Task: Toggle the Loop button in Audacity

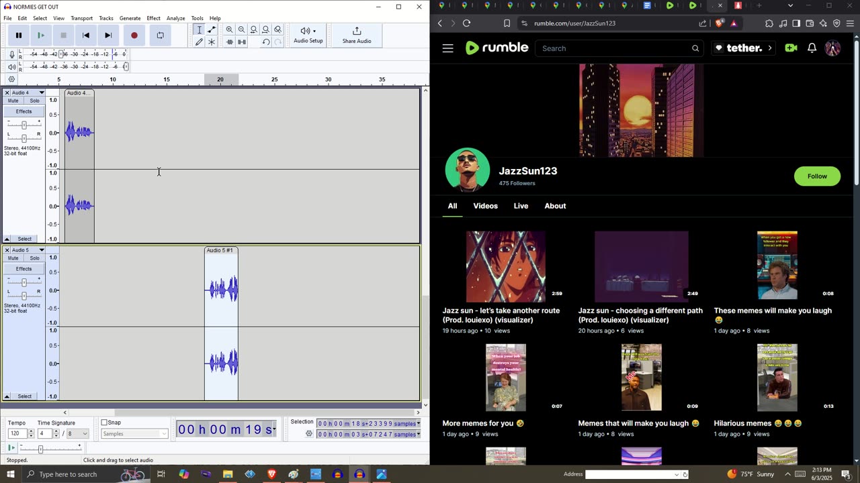Action: point(160,36)
